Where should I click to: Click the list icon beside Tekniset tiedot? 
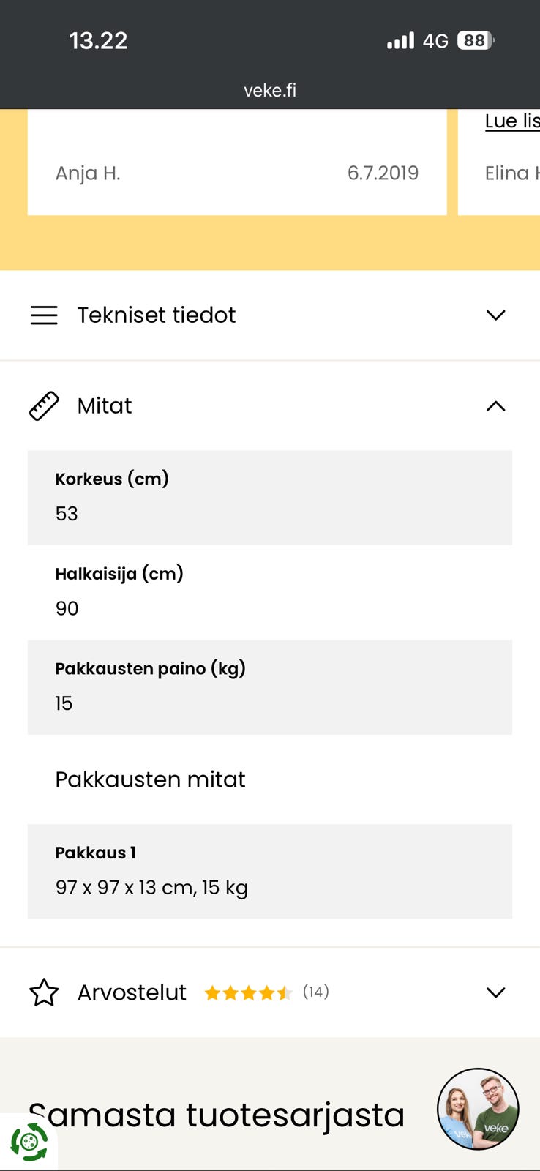pyautogui.click(x=44, y=315)
